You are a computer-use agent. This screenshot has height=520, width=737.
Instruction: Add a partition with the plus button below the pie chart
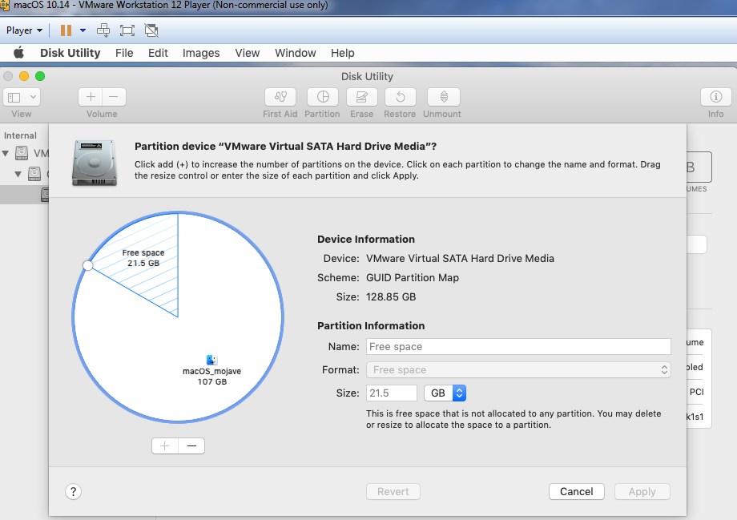(x=165, y=446)
